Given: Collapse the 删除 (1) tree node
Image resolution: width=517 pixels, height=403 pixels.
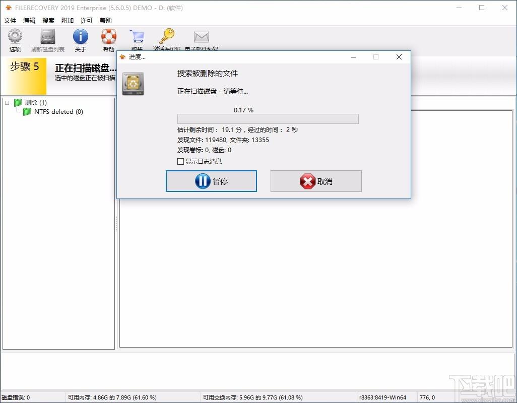Looking at the screenshot, I should click(7, 103).
